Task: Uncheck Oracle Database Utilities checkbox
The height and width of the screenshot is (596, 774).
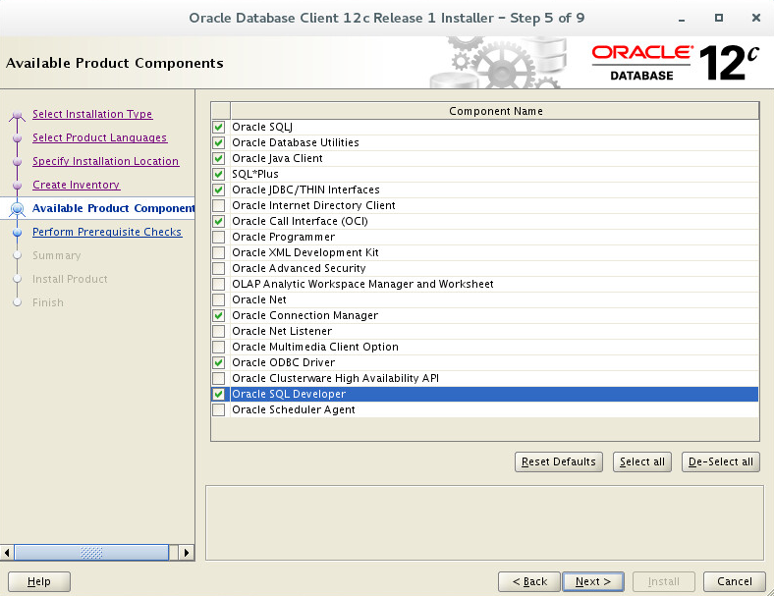Action: [x=219, y=142]
